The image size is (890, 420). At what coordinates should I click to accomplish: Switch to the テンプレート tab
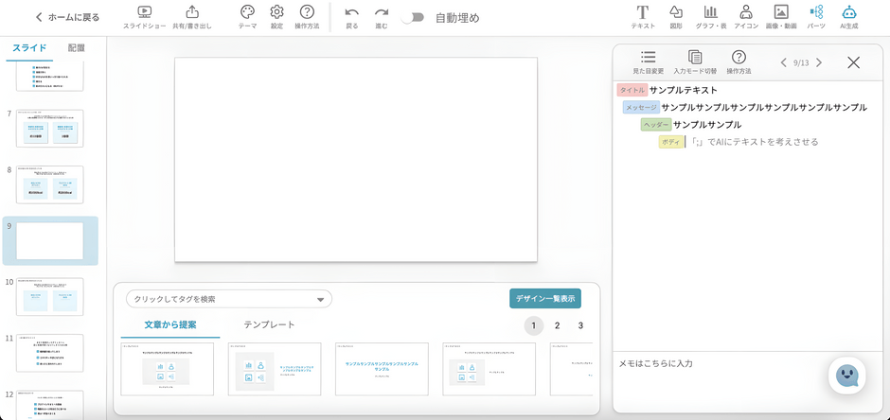click(x=269, y=324)
